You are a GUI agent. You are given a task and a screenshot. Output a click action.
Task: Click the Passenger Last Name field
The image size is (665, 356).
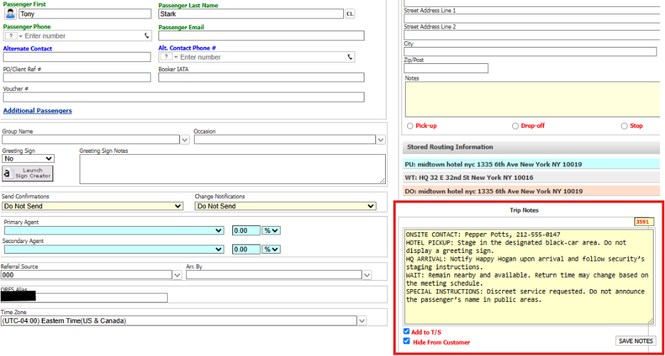point(251,14)
